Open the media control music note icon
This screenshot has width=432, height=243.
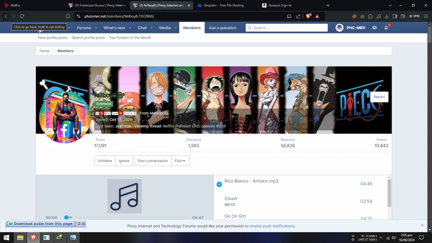tap(378, 16)
